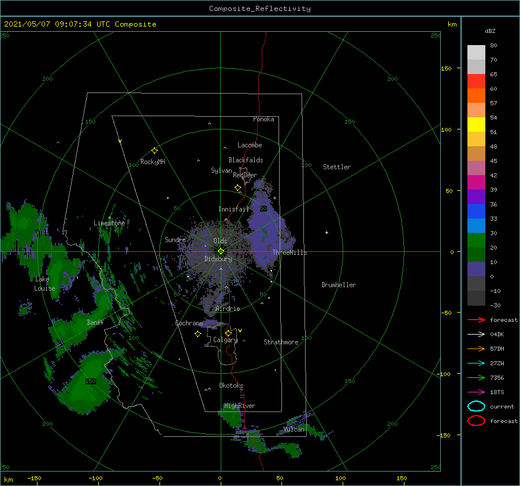
Task: Click the Airdrie city label
Action: tap(228, 309)
